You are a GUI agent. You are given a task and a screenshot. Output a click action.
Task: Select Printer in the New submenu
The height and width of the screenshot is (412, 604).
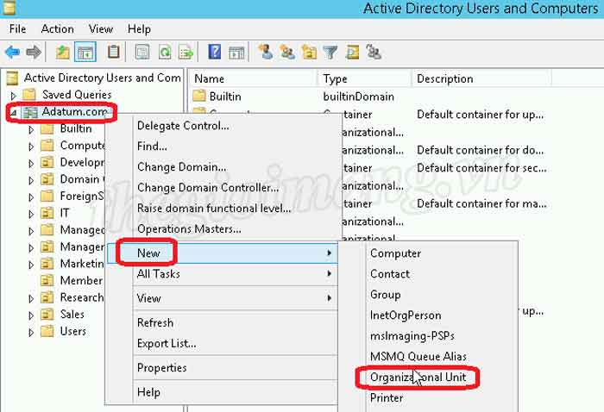tap(387, 397)
